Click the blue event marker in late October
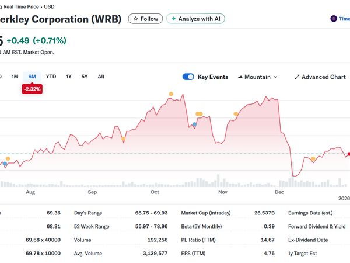 pyautogui.click(x=194, y=124)
